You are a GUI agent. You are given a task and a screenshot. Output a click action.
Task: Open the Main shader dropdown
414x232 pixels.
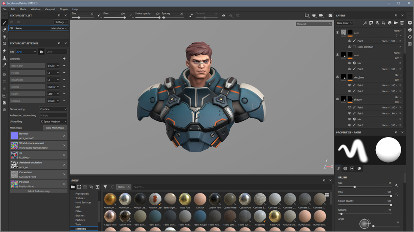59,28
